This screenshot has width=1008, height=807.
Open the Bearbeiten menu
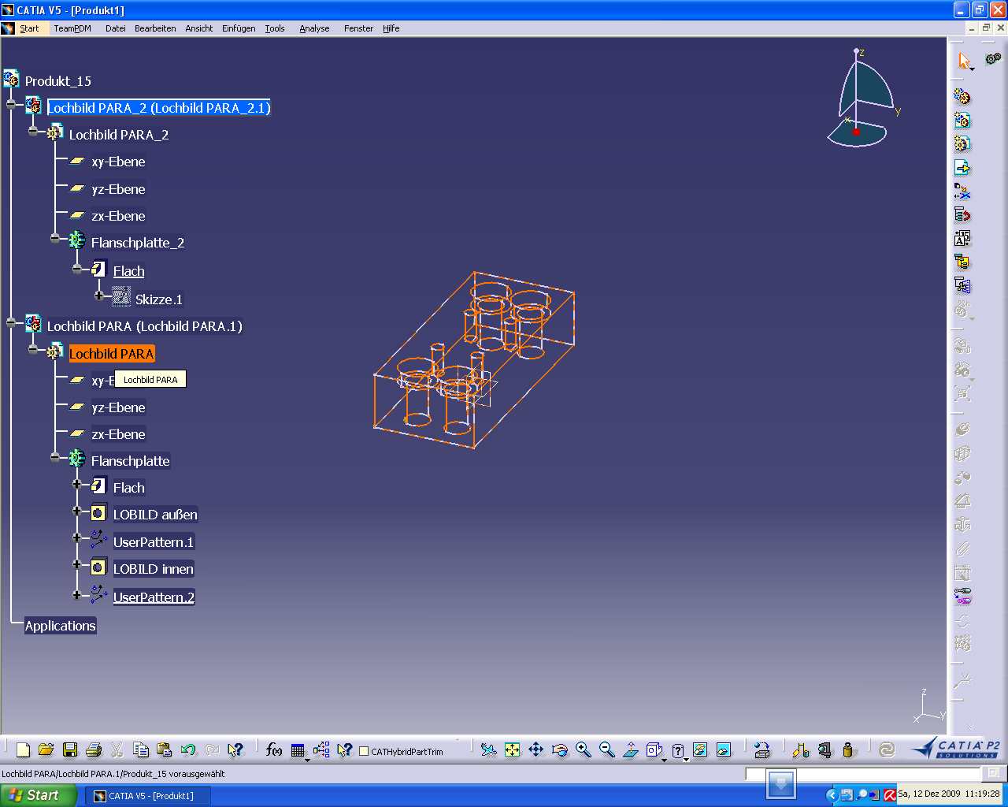155,28
